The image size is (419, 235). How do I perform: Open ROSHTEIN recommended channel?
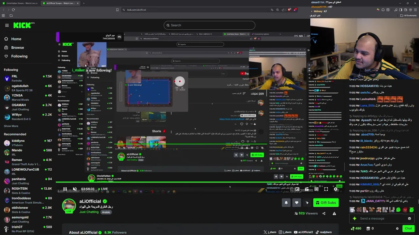28,191
